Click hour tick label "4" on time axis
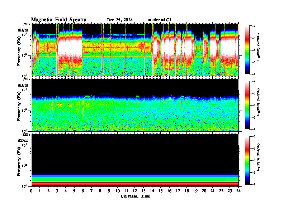 point(66,191)
